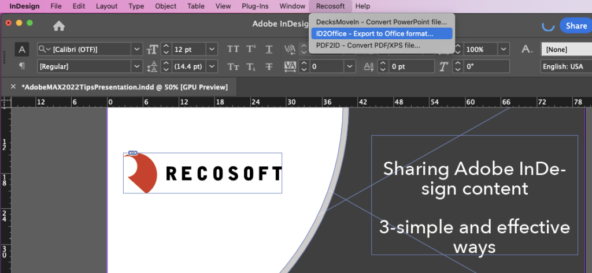Open the font style Regular dropdown
This screenshot has width=592, height=273.
pyautogui.click(x=136, y=67)
